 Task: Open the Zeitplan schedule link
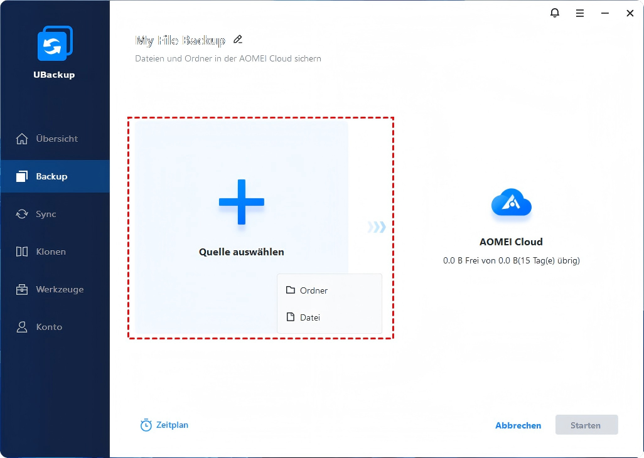tap(172, 425)
